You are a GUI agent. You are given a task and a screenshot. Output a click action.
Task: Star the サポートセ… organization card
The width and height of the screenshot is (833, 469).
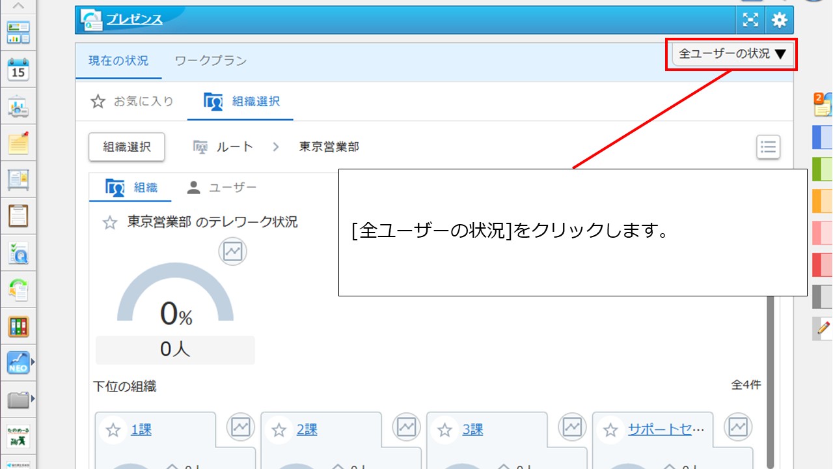click(610, 430)
